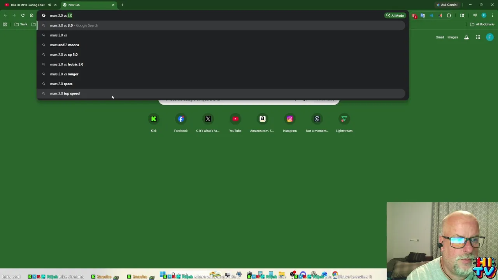The width and height of the screenshot is (498, 280).
Task: Open the Lightstream shortcut
Action: [344, 123]
